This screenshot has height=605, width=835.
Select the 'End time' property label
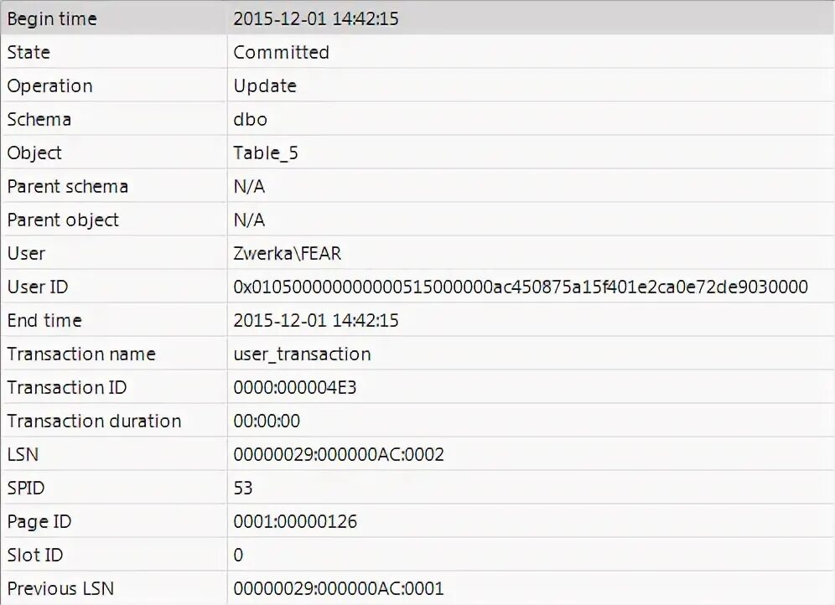pyautogui.click(x=44, y=320)
